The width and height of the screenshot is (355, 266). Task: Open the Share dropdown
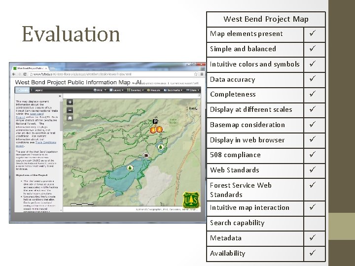[193, 90]
